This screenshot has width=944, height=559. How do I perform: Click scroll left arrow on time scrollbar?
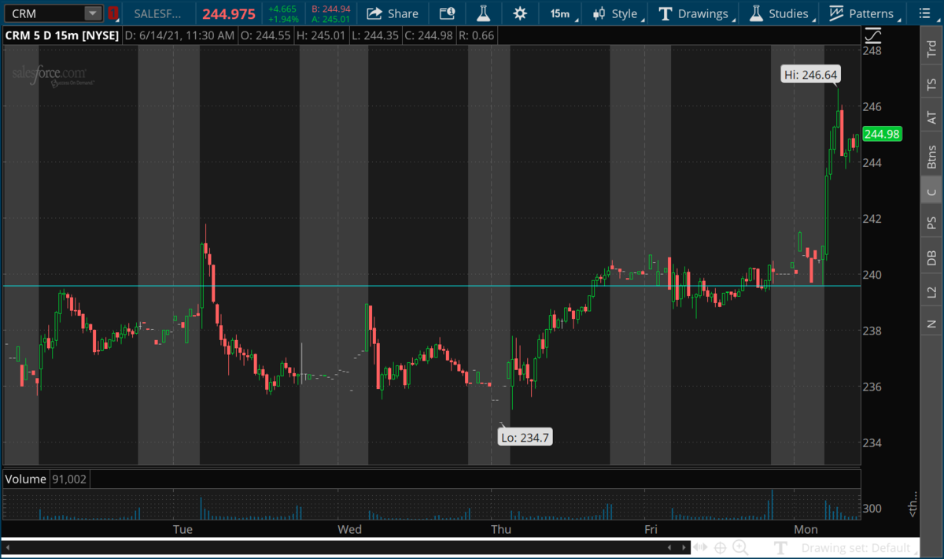[669, 547]
